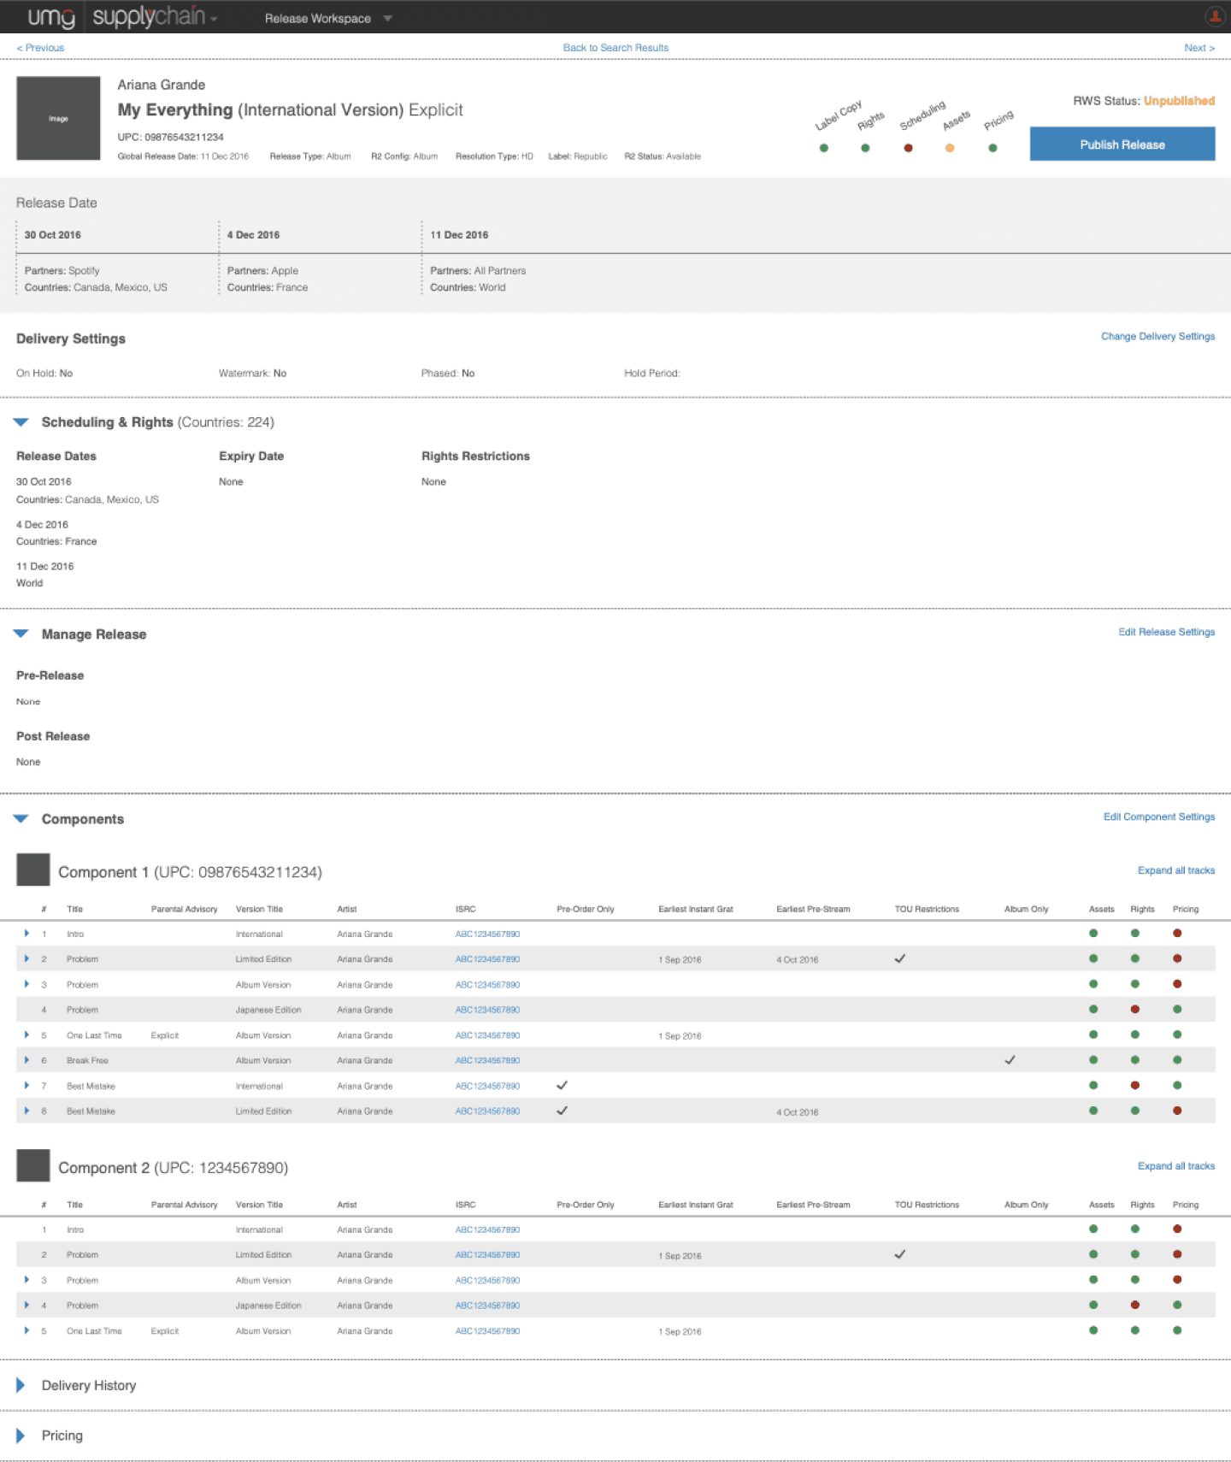Click Pricing dot for Component 2 track 1
1231x1462 pixels.
click(1177, 1229)
